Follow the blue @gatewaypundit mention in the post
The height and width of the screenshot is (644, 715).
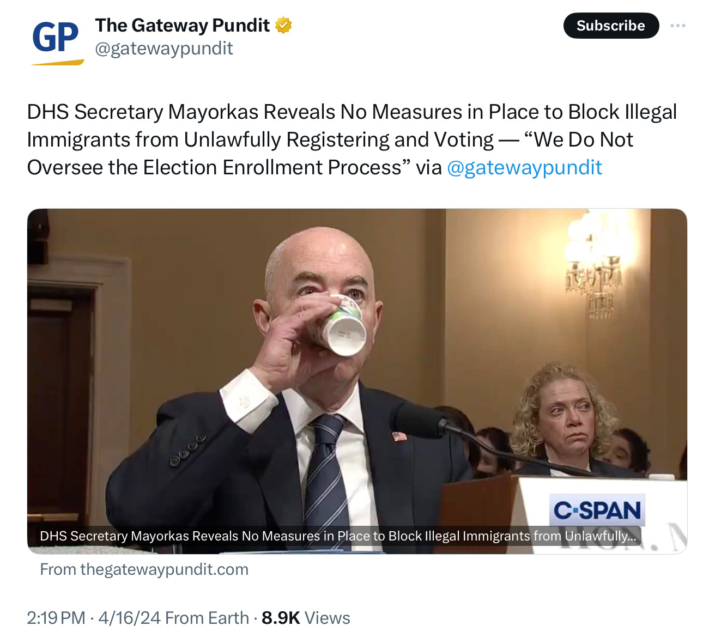[x=524, y=167]
